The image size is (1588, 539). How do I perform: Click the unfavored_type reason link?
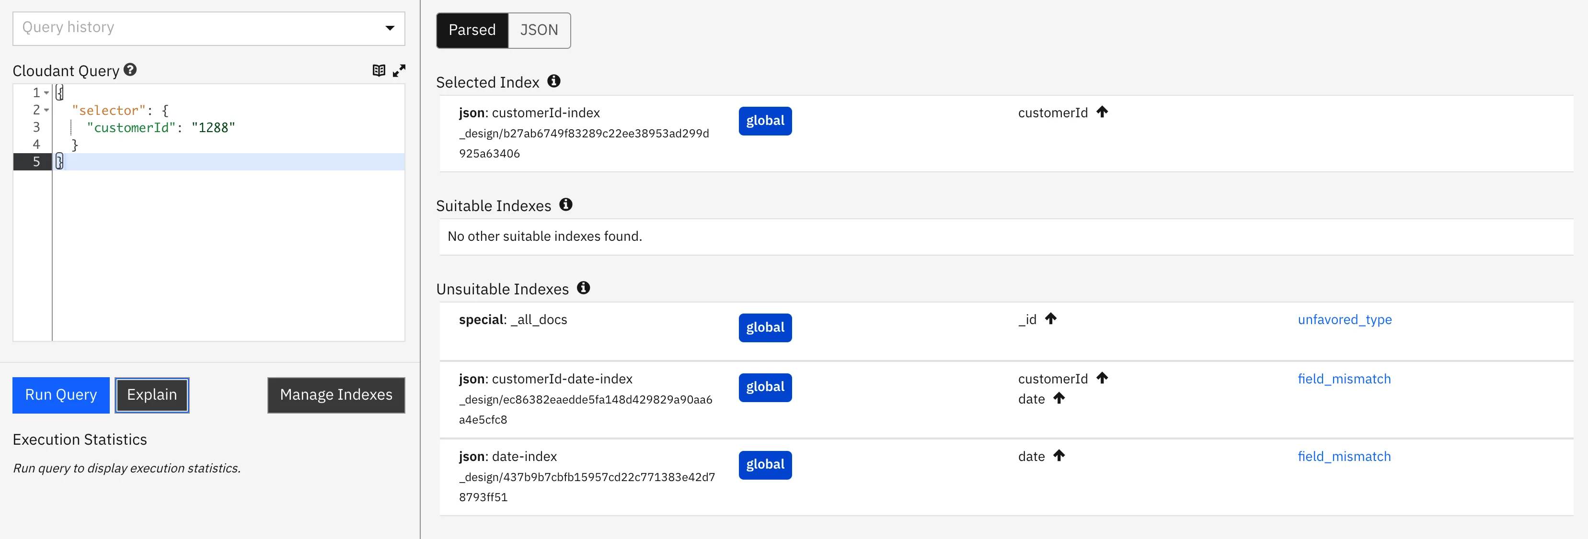pyautogui.click(x=1345, y=319)
